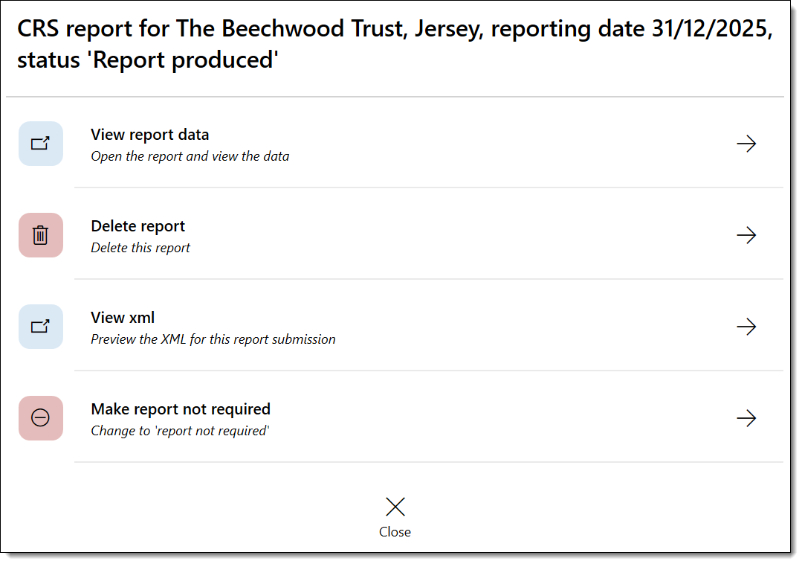Click the right arrow beside Delete report
This screenshot has height=564, width=802.
click(x=746, y=235)
